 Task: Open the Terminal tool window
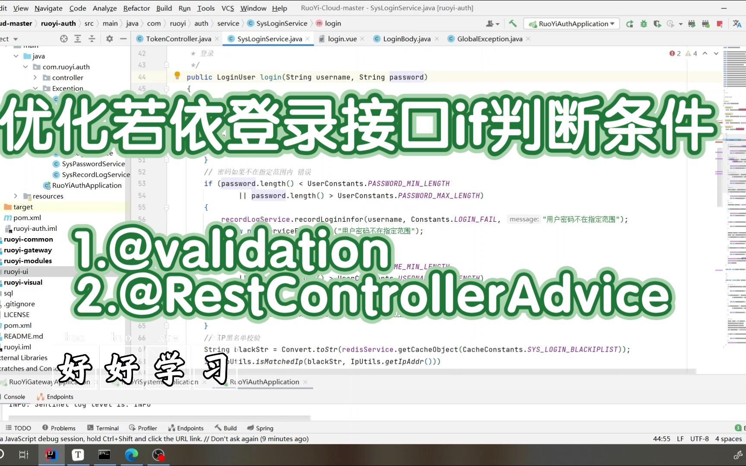coord(103,428)
